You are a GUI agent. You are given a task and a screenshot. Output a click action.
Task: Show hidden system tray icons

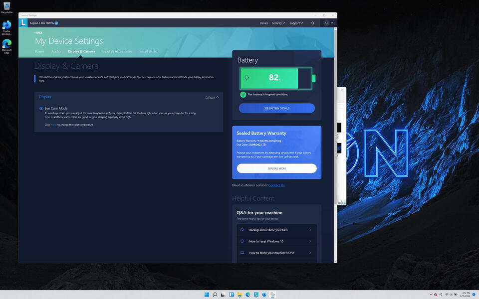tap(431, 295)
